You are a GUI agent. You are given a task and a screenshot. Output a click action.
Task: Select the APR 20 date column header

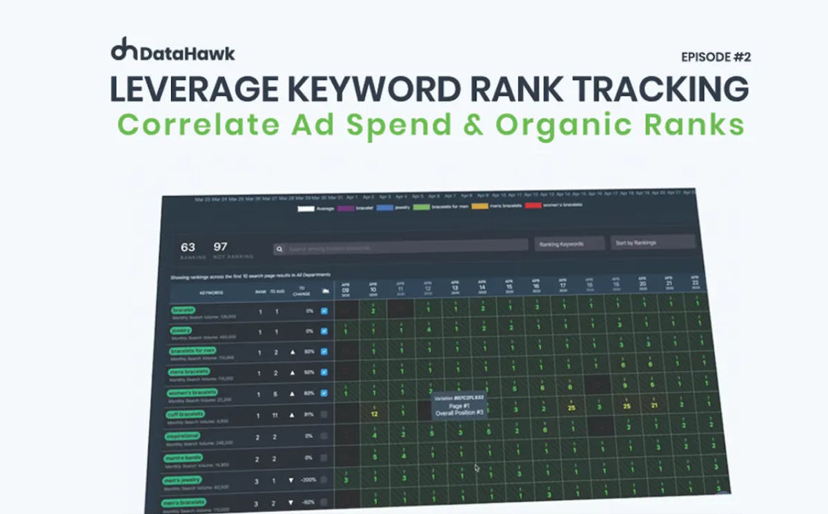tap(643, 282)
